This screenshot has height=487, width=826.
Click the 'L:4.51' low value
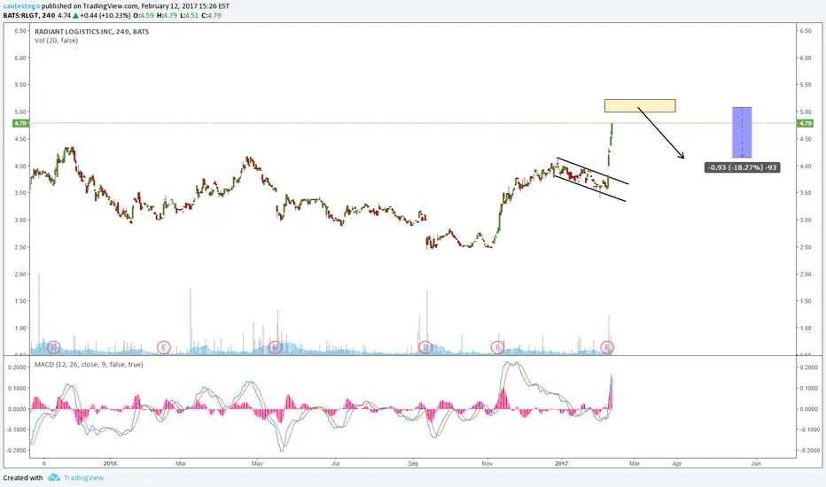click(189, 15)
